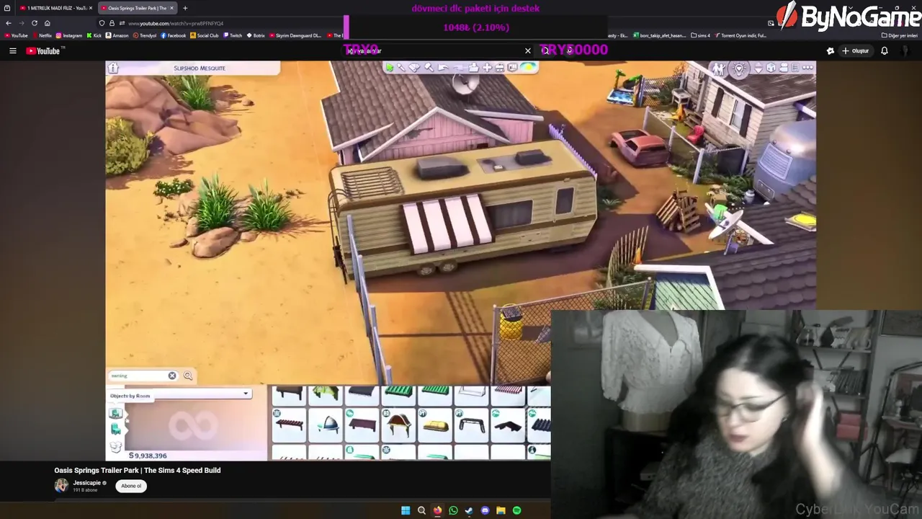Open the YouTube guide hamburger menu
The width and height of the screenshot is (922, 519).
[x=12, y=51]
